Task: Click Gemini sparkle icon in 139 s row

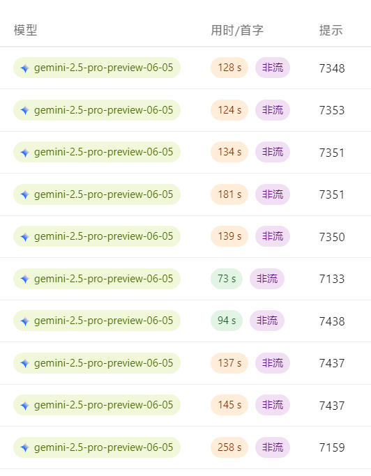Action: (25, 236)
